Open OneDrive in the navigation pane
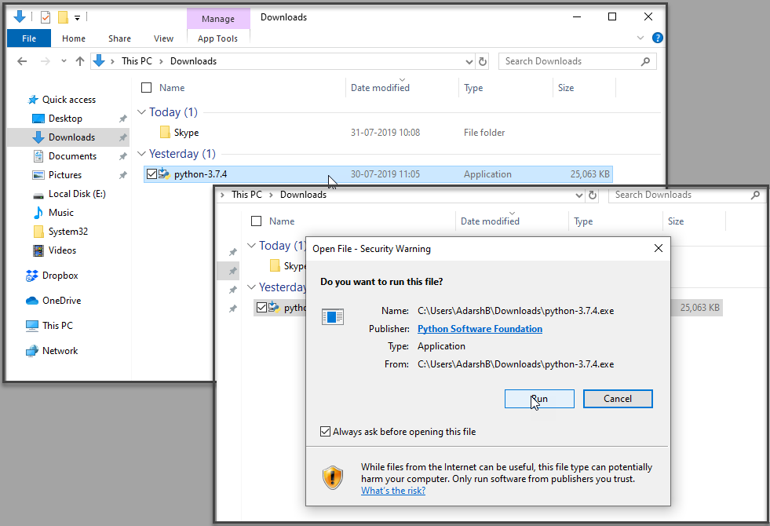Image resolution: width=770 pixels, height=526 pixels. (x=61, y=301)
